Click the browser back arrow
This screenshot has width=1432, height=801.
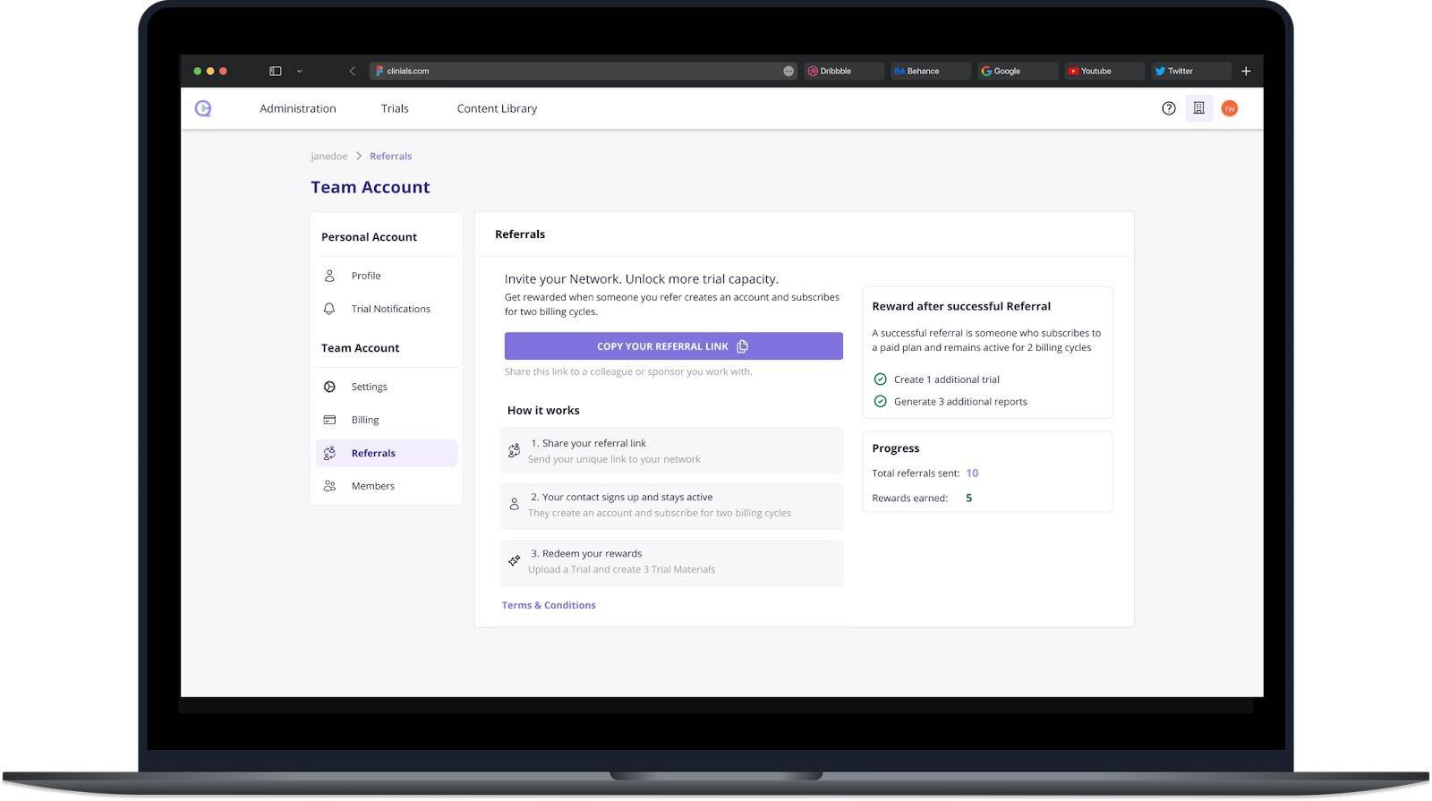352,71
